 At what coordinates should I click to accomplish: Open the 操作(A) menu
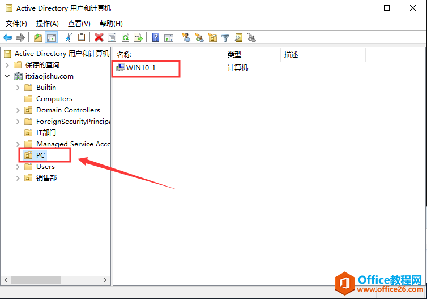tap(48, 24)
